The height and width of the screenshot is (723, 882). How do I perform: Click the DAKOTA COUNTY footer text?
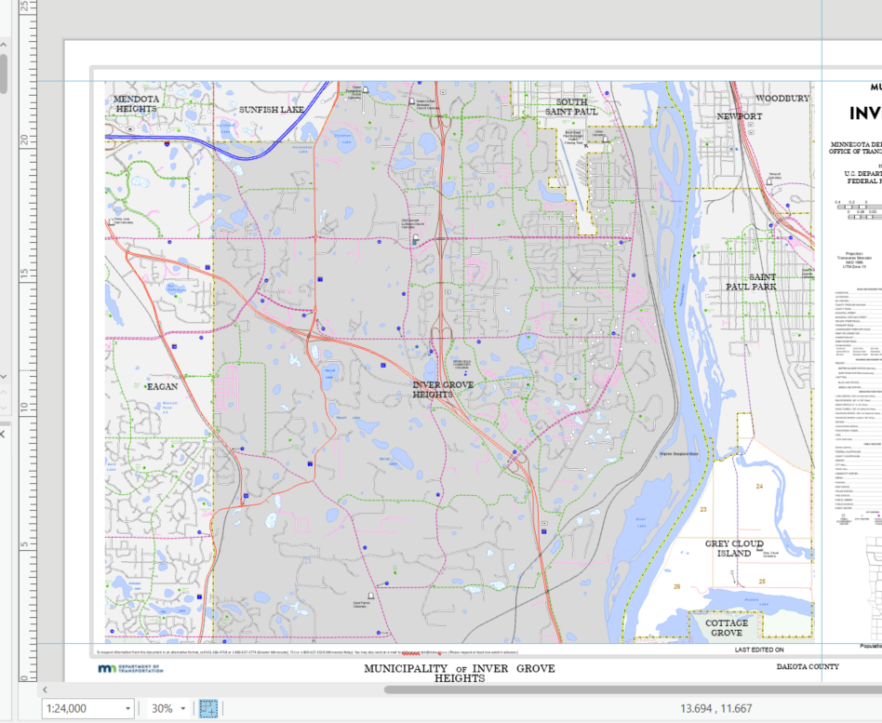[806, 666]
